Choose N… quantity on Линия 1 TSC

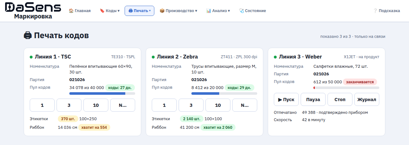pos(123,105)
